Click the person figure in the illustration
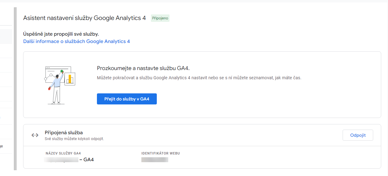 pyautogui.click(x=56, y=88)
